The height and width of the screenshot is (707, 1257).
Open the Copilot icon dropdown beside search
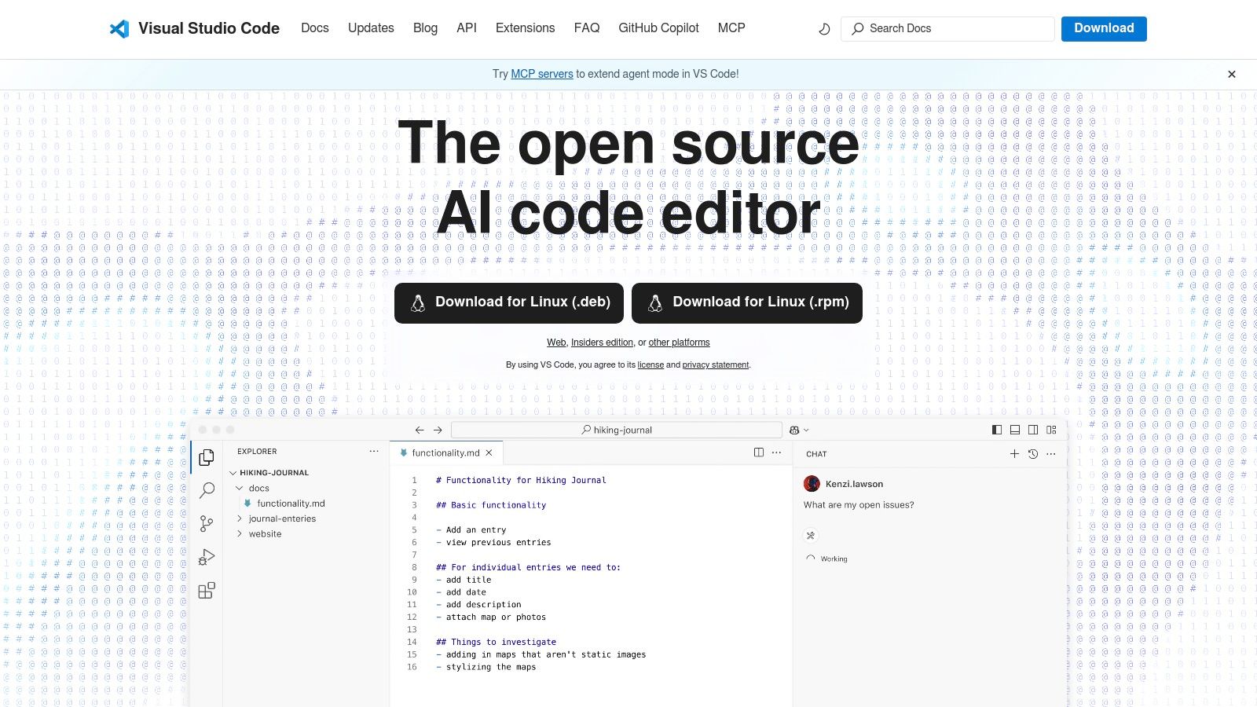click(799, 430)
